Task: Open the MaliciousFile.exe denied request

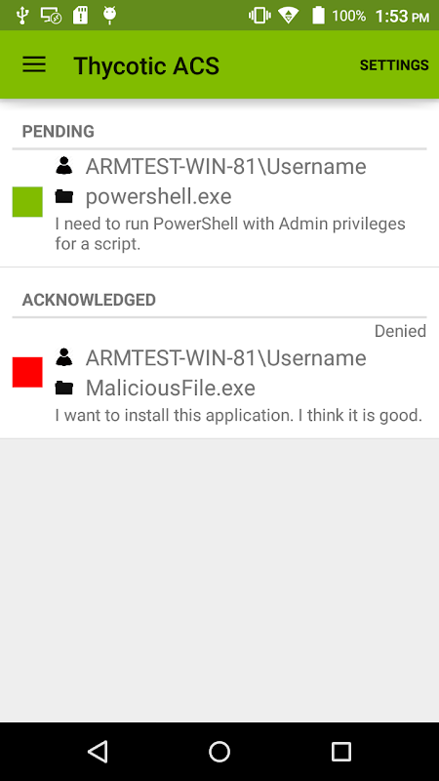Action: (x=219, y=379)
